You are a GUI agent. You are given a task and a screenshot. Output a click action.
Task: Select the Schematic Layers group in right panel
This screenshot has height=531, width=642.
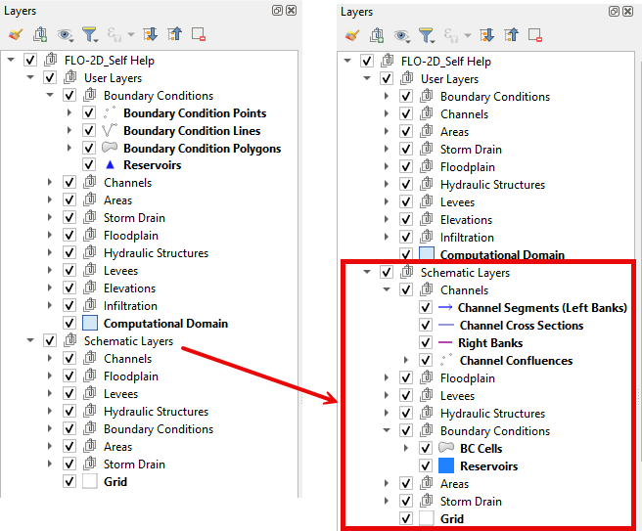coord(465,273)
